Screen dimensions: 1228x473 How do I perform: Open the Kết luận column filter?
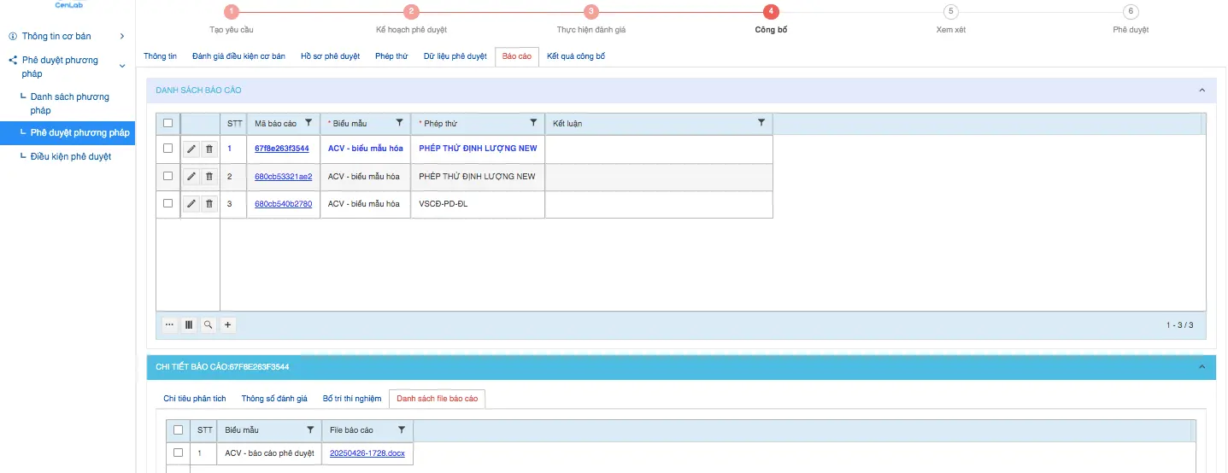[761, 123]
